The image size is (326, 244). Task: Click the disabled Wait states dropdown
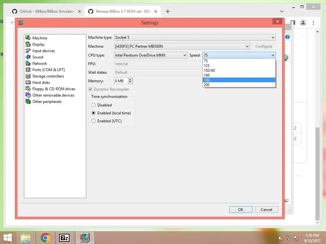click(x=158, y=72)
